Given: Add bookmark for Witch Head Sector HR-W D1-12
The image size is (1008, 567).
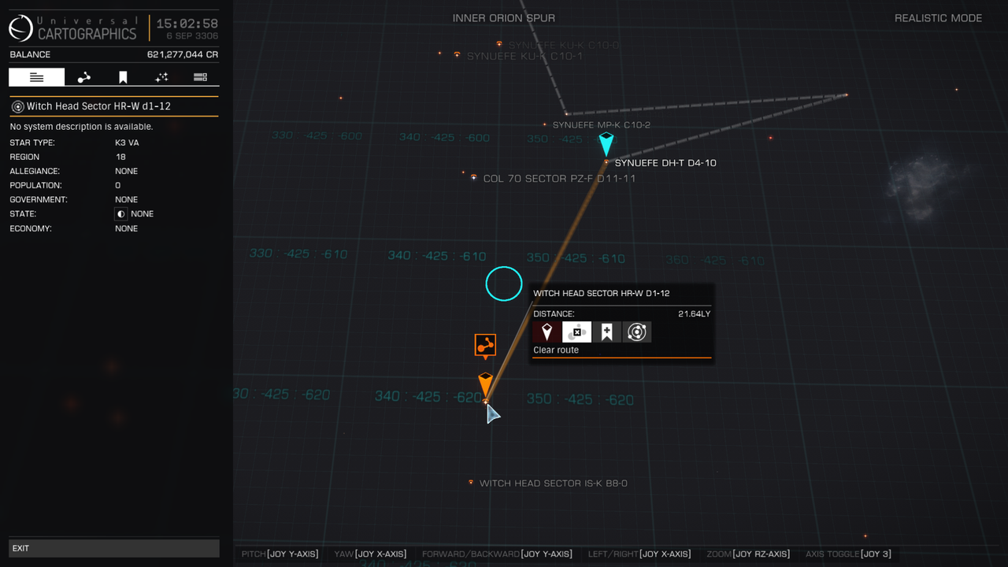Looking at the screenshot, I should 606,332.
